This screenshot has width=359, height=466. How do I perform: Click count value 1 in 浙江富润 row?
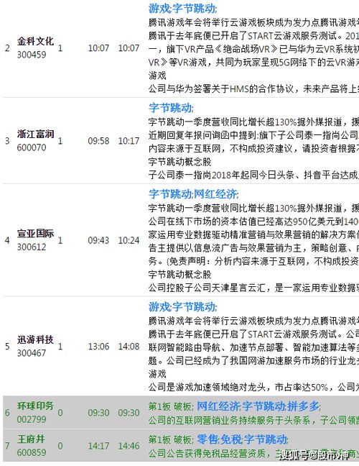pyautogui.click(x=60, y=141)
